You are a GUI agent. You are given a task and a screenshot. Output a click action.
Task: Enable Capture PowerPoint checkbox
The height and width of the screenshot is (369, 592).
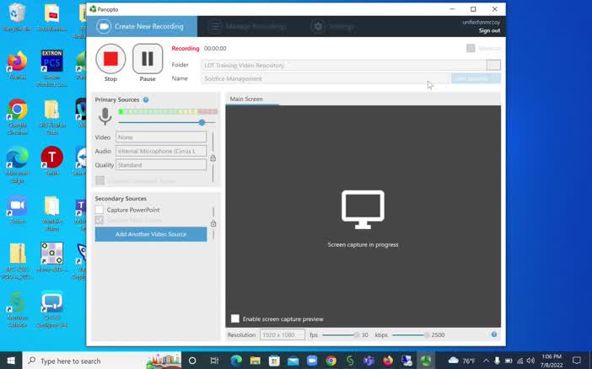pos(100,210)
